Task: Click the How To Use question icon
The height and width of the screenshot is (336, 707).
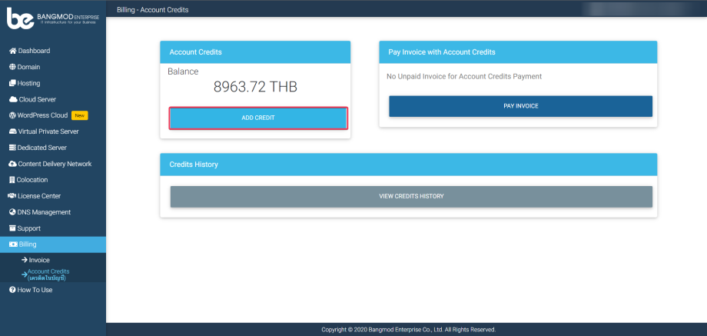Action: click(x=12, y=290)
